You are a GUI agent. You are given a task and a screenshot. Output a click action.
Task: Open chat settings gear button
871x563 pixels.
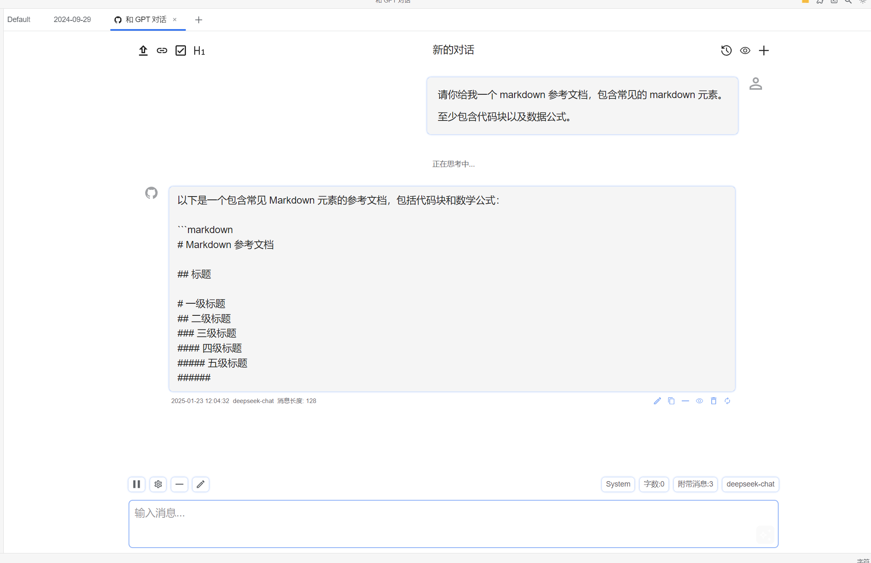tap(158, 484)
